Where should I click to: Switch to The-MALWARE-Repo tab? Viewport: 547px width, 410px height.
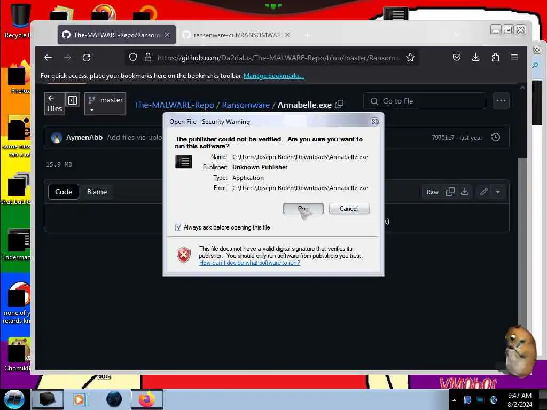[x=116, y=35]
